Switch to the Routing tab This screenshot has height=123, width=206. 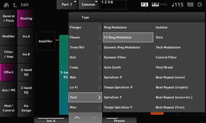(x=26, y=18)
